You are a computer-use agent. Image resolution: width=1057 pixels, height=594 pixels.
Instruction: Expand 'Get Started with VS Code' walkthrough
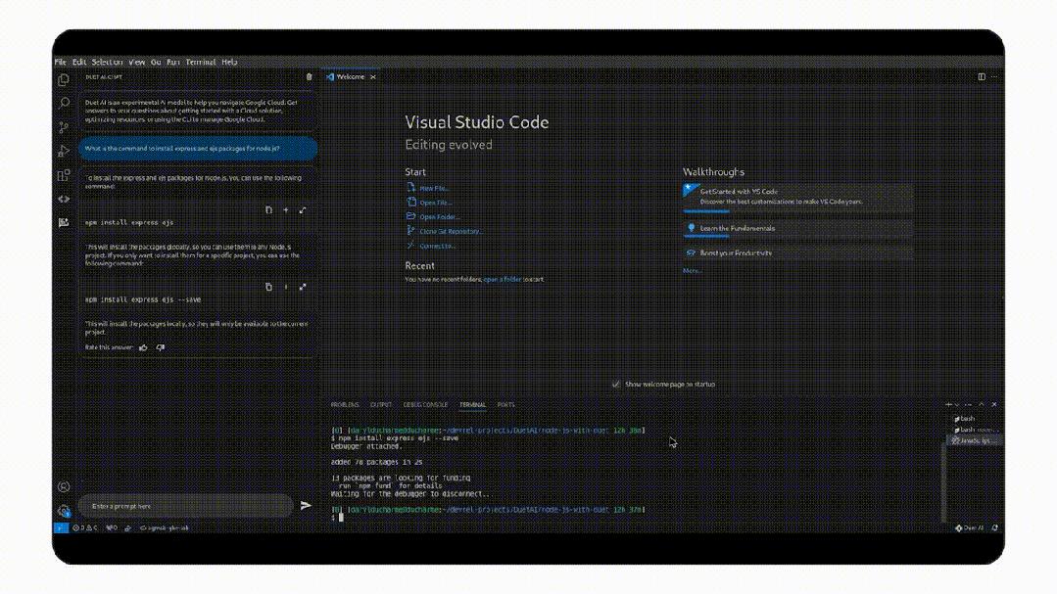[797, 196]
